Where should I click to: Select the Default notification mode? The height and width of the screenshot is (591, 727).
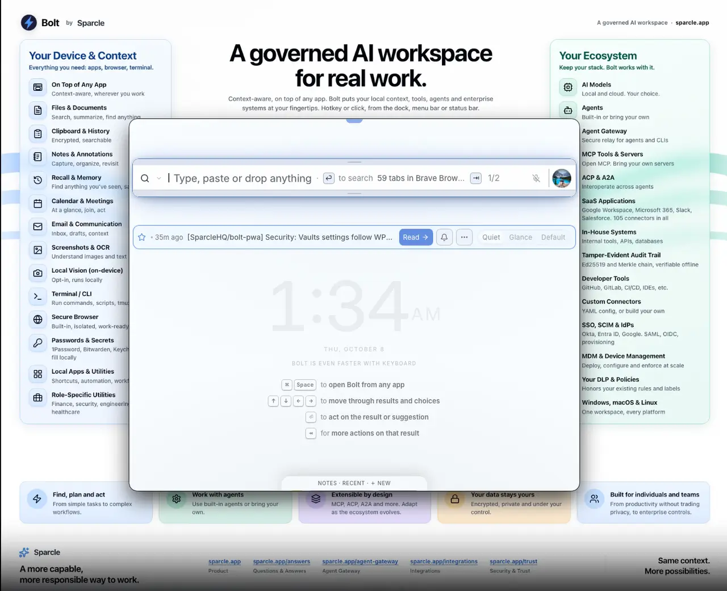pos(553,237)
